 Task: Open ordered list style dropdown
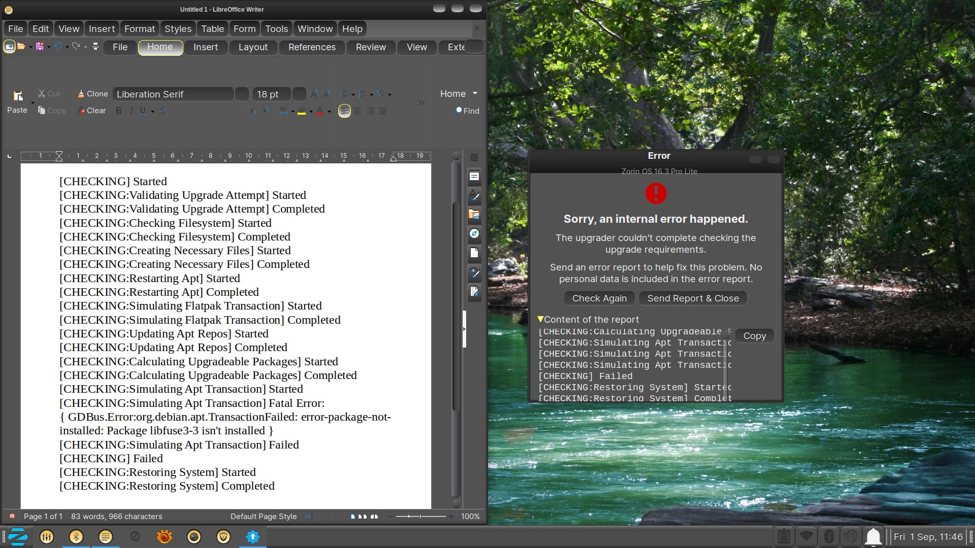pyautogui.click(x=371, y=94)
